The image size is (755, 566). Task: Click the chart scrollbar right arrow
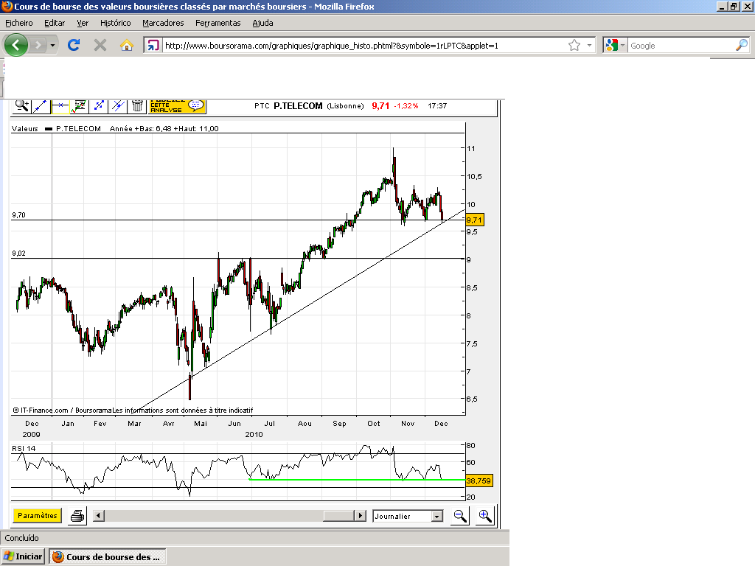click(360, 516)
